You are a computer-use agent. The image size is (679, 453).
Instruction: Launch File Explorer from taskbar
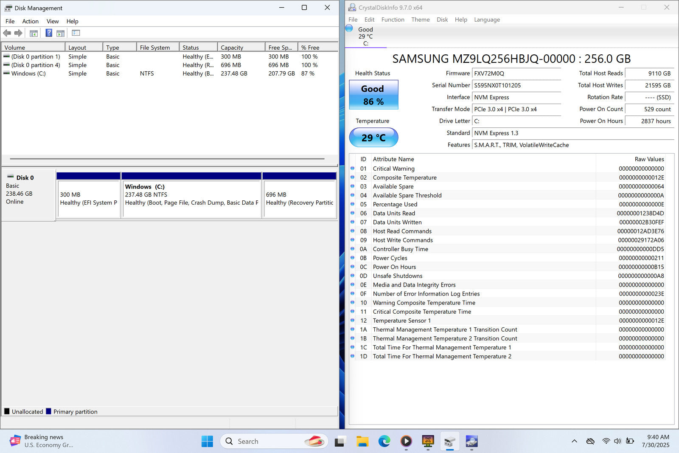[x=362, y=442]
